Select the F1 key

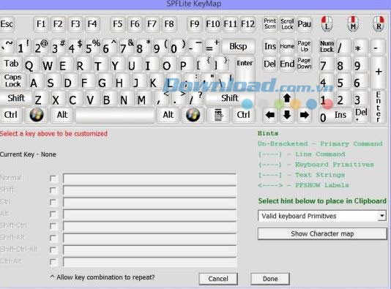click(41, 24)
